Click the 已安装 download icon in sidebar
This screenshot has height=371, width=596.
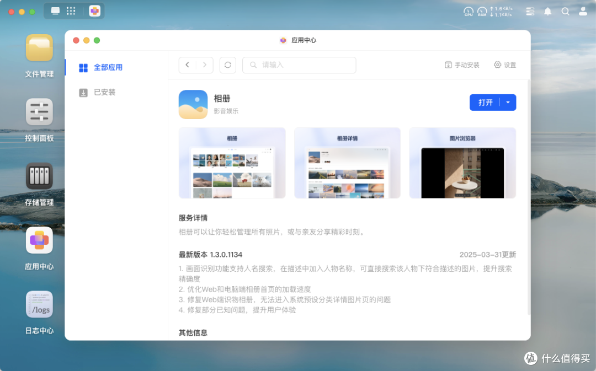tap(83, 93)
